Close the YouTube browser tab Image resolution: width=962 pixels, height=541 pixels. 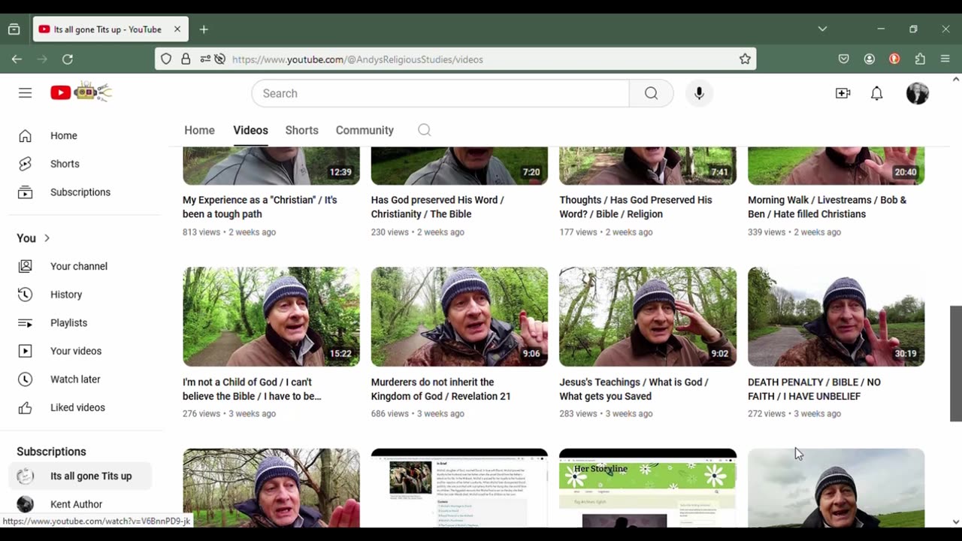[x=177, y=29]
